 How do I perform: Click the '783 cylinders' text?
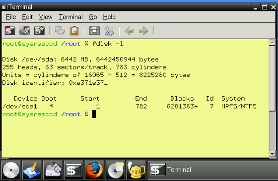tap(141, 67)
